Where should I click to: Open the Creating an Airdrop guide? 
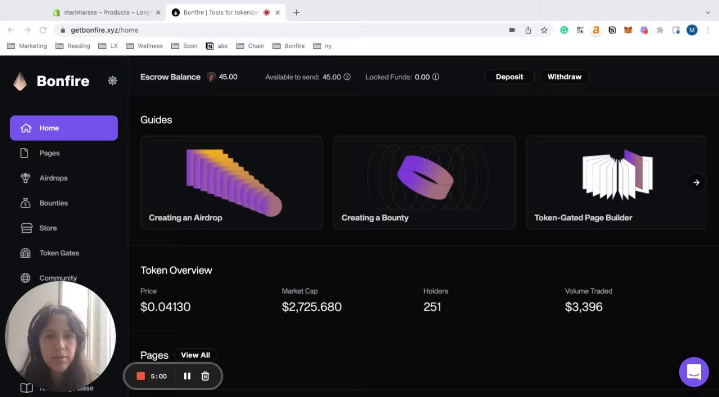tap(231, 182)
